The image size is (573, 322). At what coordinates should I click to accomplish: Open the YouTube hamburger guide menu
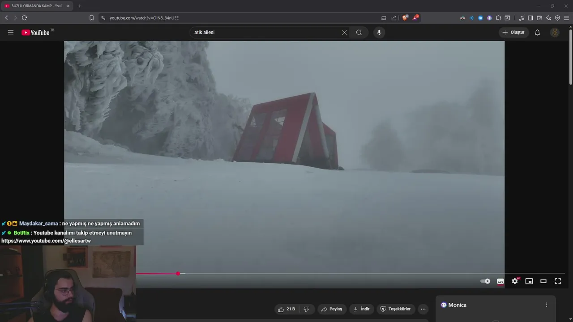(x=11, y=32)
